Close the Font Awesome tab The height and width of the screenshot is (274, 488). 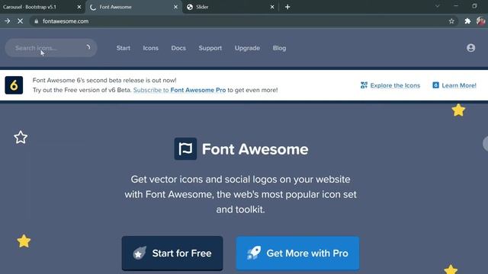[175, 7]
